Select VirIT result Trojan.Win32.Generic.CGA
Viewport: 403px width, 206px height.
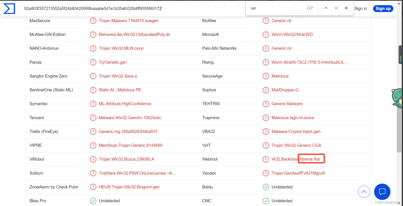click(296, 145)
